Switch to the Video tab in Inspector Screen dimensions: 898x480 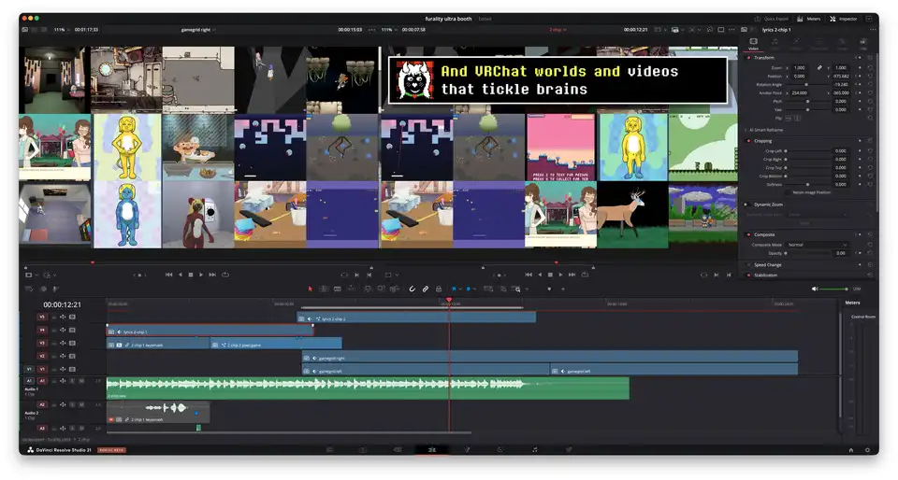[x=753, y=44]
